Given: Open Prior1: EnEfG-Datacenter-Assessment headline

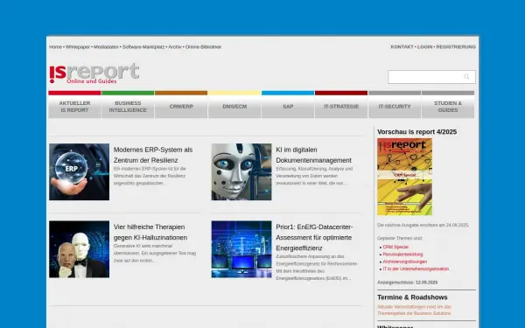Looking at the screenshot, I should coord(314,237).
